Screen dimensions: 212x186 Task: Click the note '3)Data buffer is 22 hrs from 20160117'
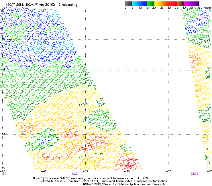click(68, 181)
